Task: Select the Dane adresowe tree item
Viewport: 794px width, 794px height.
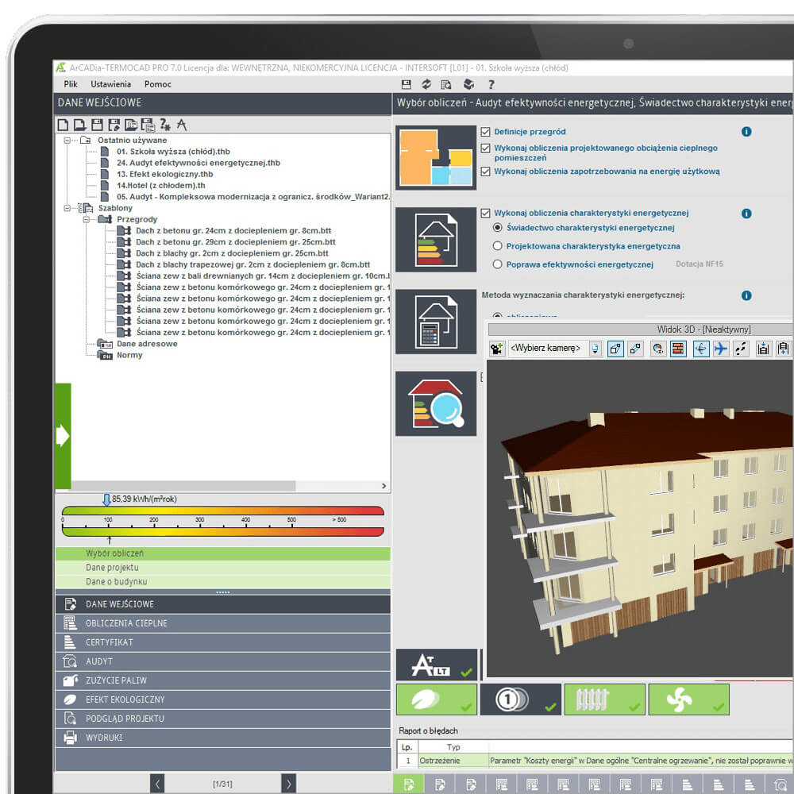Action: pos(147,344)
